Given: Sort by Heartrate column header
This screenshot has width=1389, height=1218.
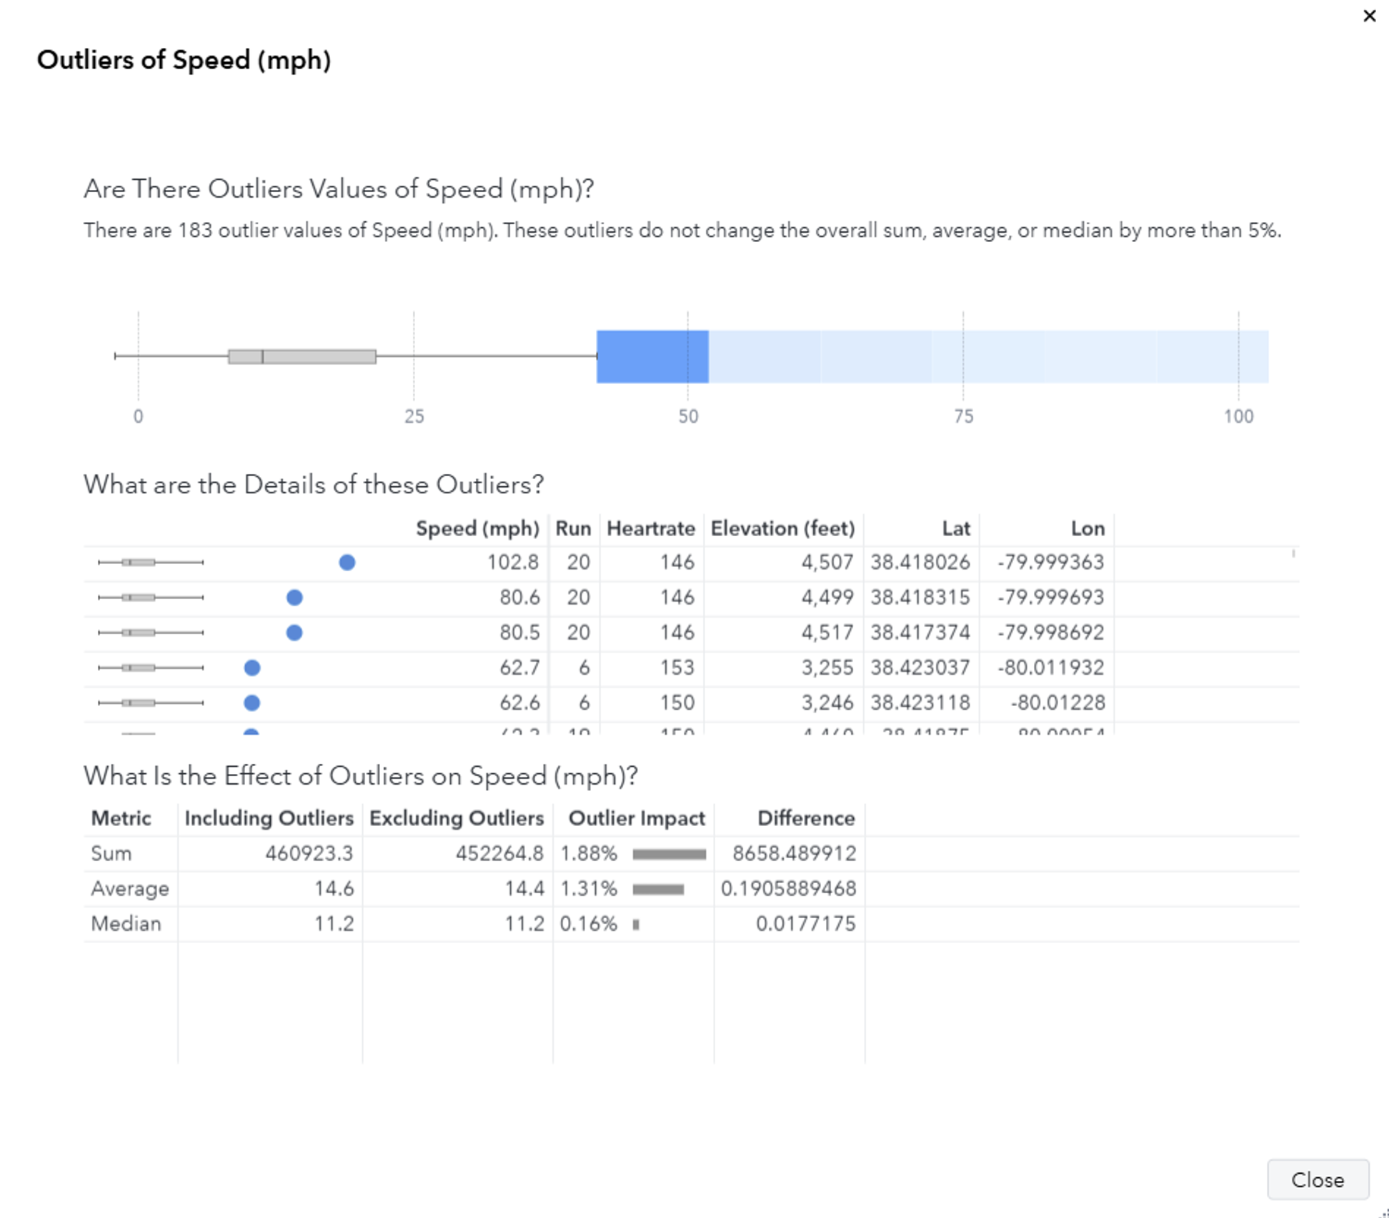Looking at the screenshot, I should point(650,528).
